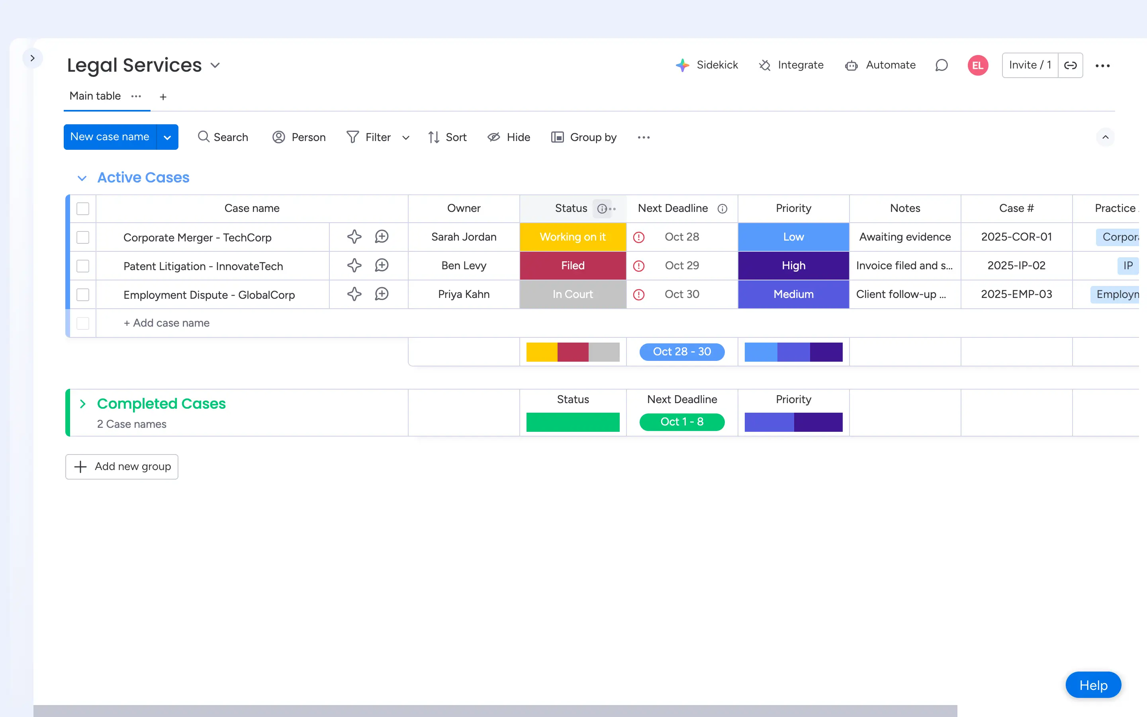Click the overdue alert icon beside Oct 30
This screenshot has width=1147, height=717.
pos(639,294)
